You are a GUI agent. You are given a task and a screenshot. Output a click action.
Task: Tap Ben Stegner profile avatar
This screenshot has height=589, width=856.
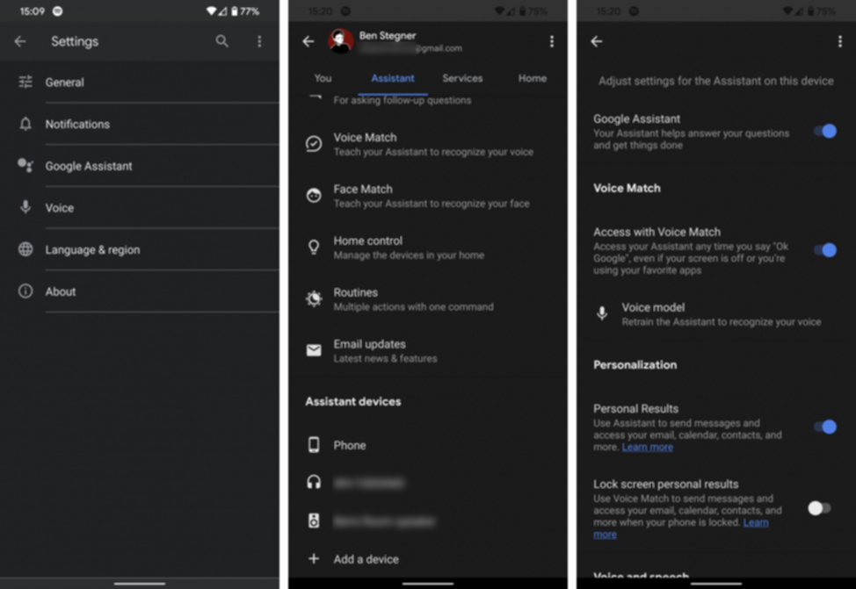340,41
